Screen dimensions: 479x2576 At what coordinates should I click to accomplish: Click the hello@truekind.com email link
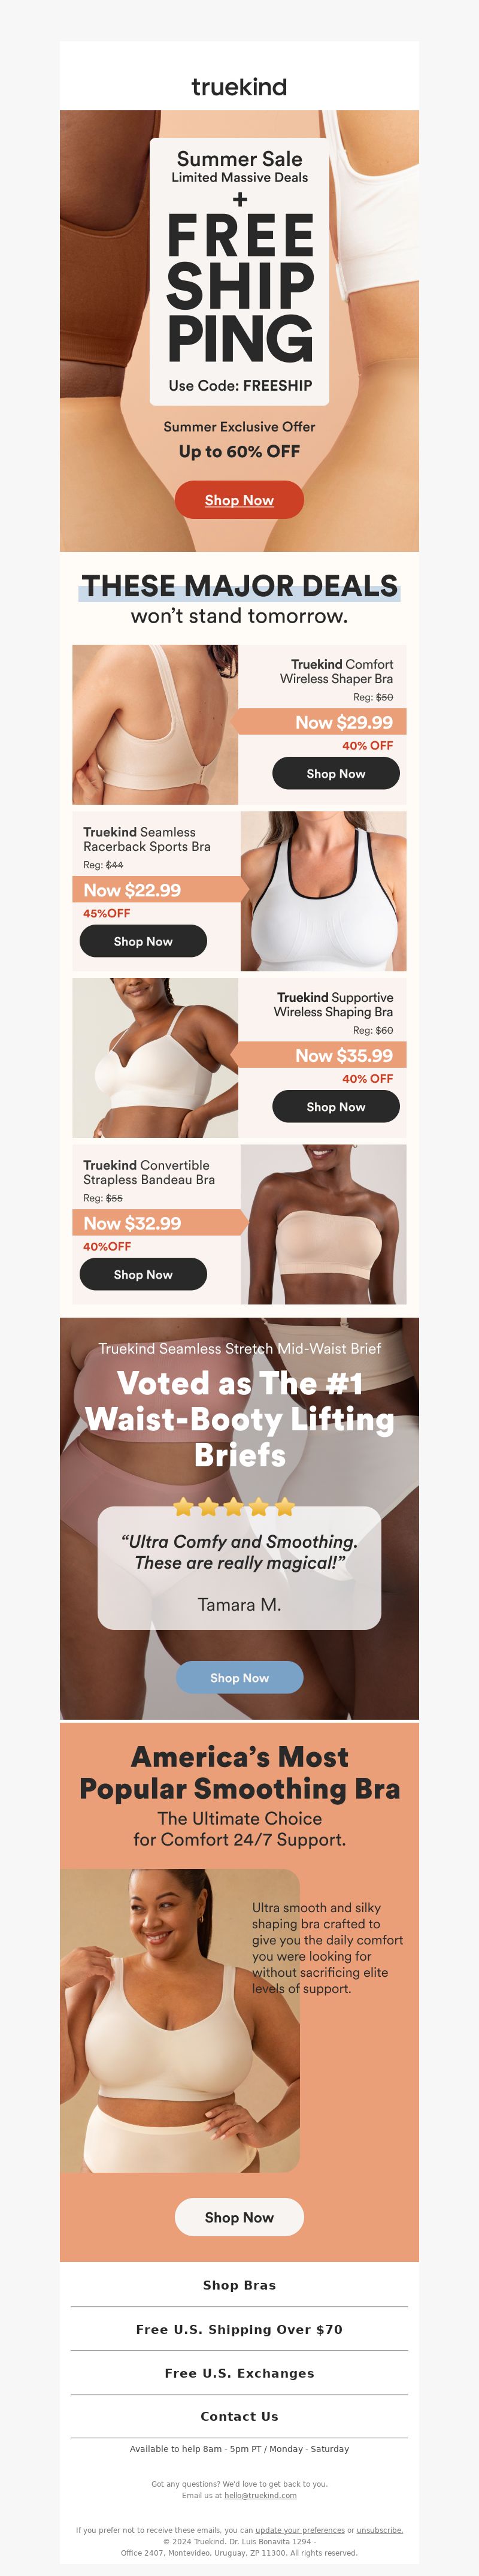pos(260,2495)
